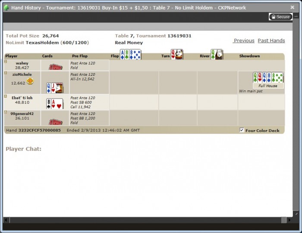302x233 pixels.
Task: Click showdown Queen of hearts card
Action: [x=260, y=78]
